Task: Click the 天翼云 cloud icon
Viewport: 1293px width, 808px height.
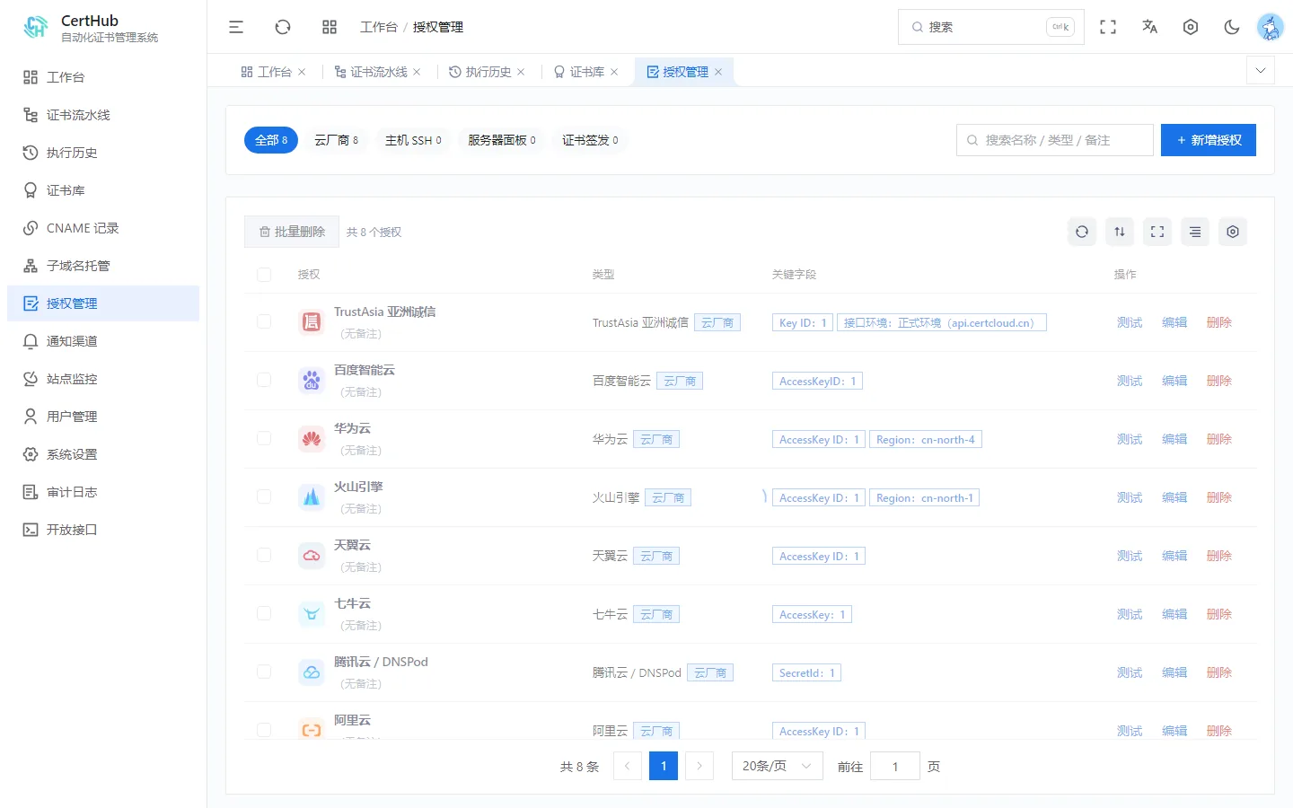Action: (x=312, y=555)
